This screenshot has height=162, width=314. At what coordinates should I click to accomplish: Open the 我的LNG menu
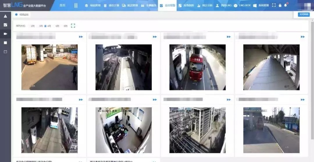pyautogui.click(x=224, y=6)
